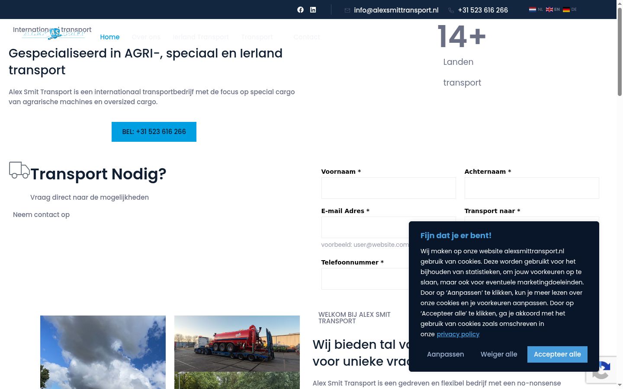The height and width of the screenshot is (389, 623).
Task: Click phone number link in top bar
Action: click(483, 10)
